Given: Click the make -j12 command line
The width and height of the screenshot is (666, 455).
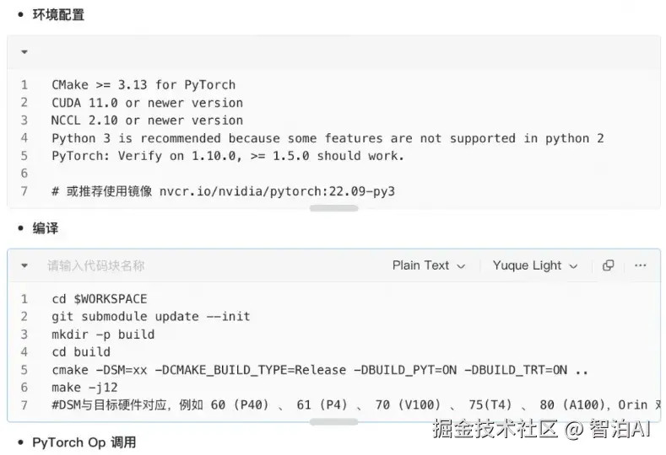Looking at the screenshot, I should 84,387.
